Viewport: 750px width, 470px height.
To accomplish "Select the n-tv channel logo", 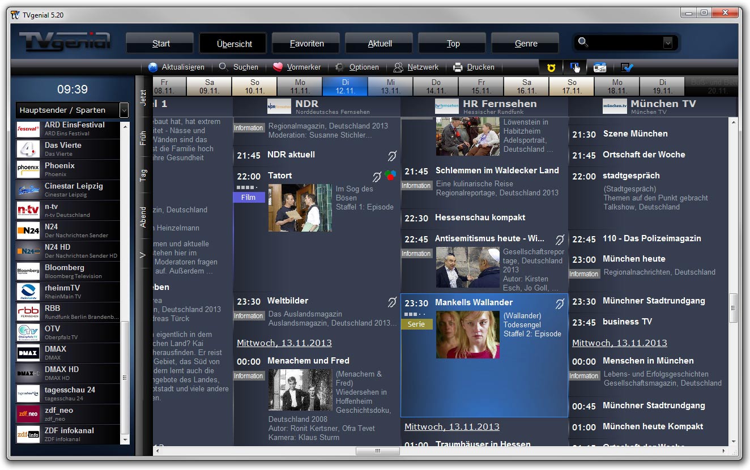I will tap(28, 211).
